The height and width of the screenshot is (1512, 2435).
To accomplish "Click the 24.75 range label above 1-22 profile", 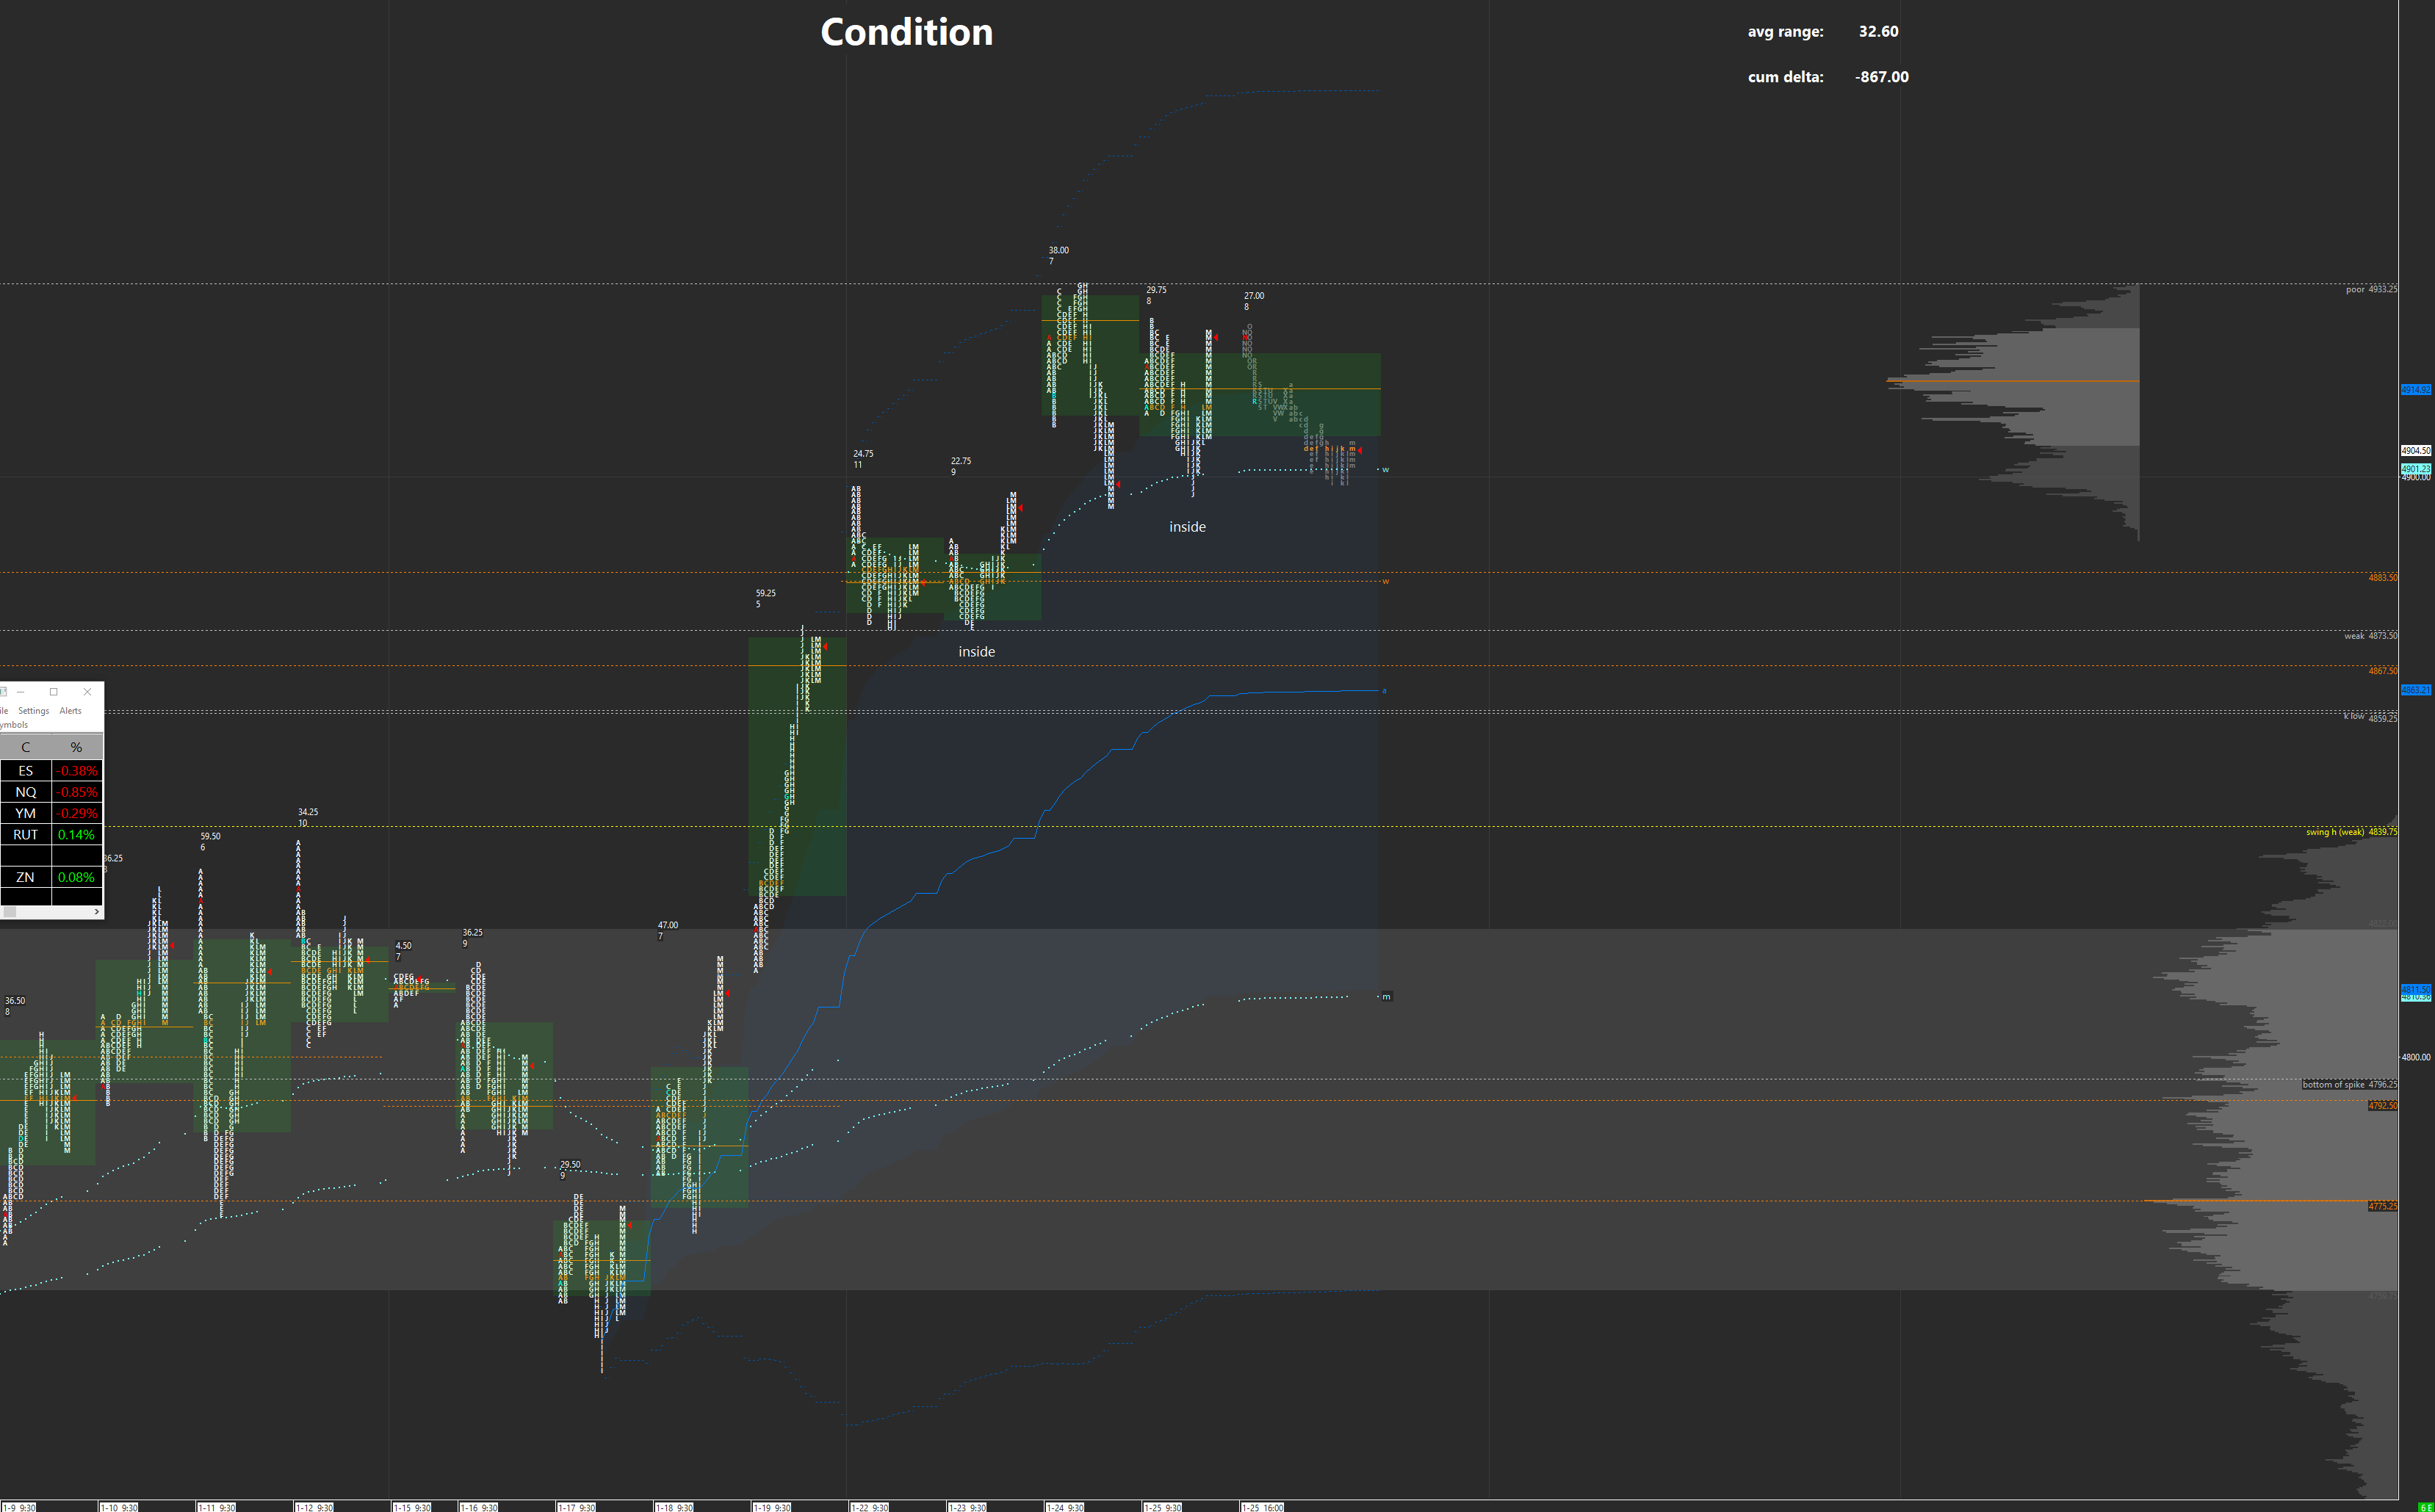I will [x=863, y=454].
